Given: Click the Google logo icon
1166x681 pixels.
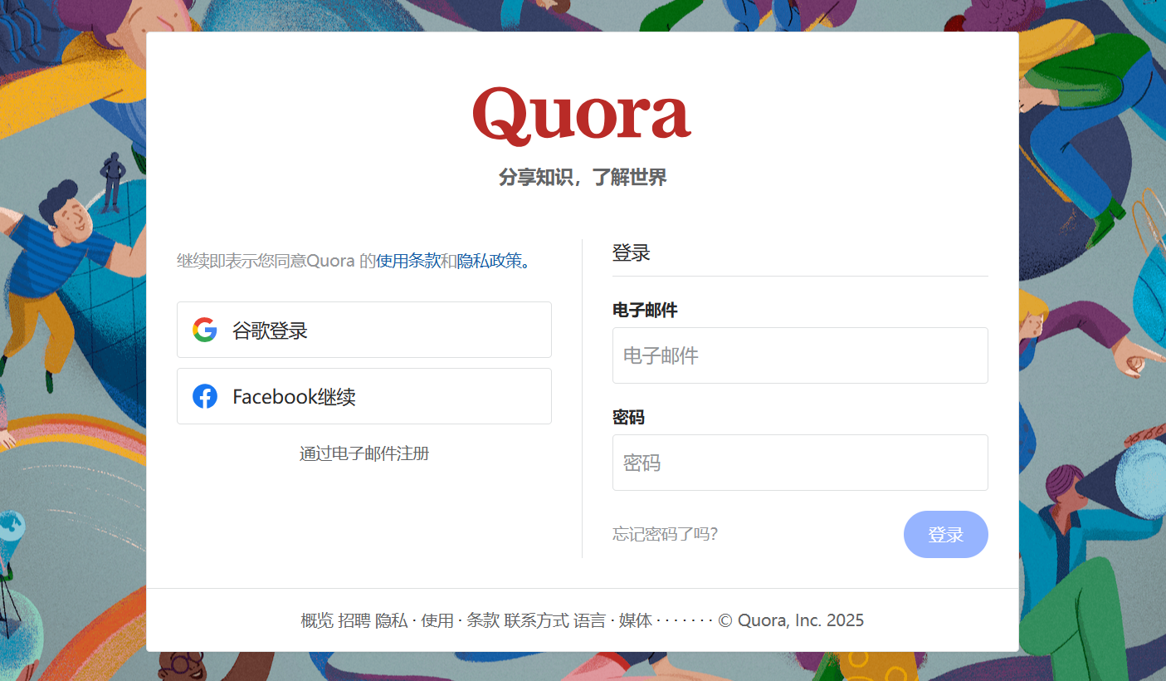Looking at the screenshot, I should [x=205, y=330].
